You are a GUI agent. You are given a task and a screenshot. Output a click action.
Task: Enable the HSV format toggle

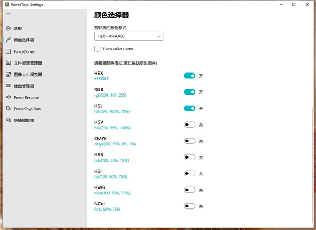[190, 124]
